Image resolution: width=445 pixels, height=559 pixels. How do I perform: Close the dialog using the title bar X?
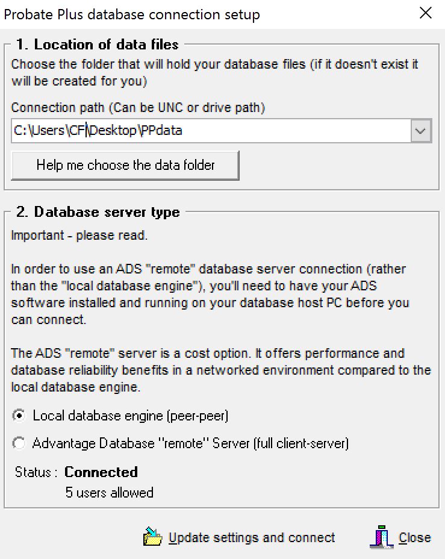pos(426,13)
